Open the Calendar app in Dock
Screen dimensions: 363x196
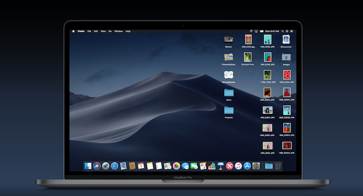coord(141,166)
